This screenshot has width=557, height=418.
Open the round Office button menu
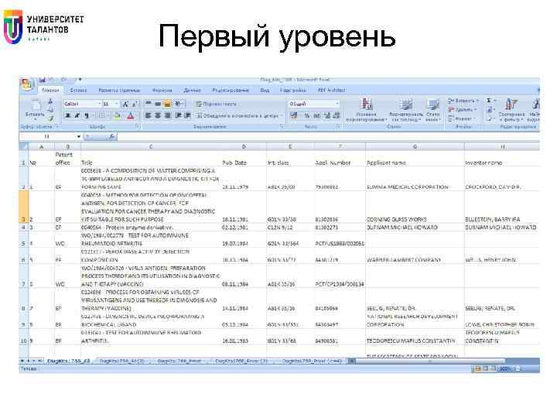27,84
